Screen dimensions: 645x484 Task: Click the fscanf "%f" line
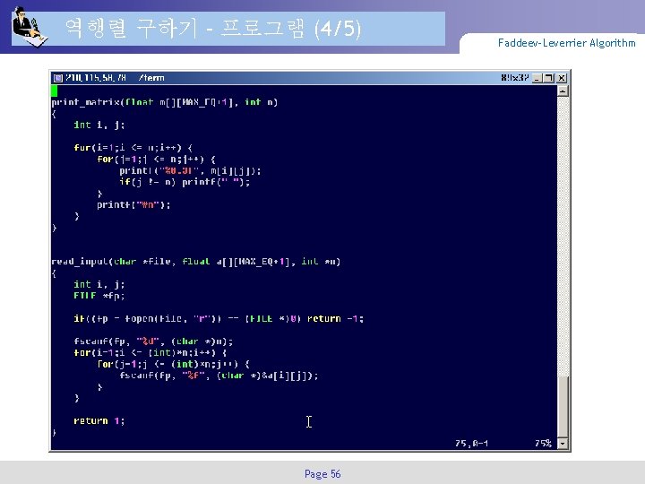click(219, 376)
